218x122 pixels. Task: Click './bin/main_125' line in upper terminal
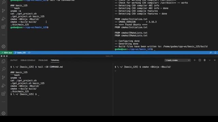point(20,25)
